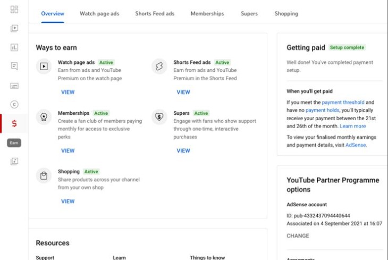Click the Watch page ads play icon

tap(44, 66)
